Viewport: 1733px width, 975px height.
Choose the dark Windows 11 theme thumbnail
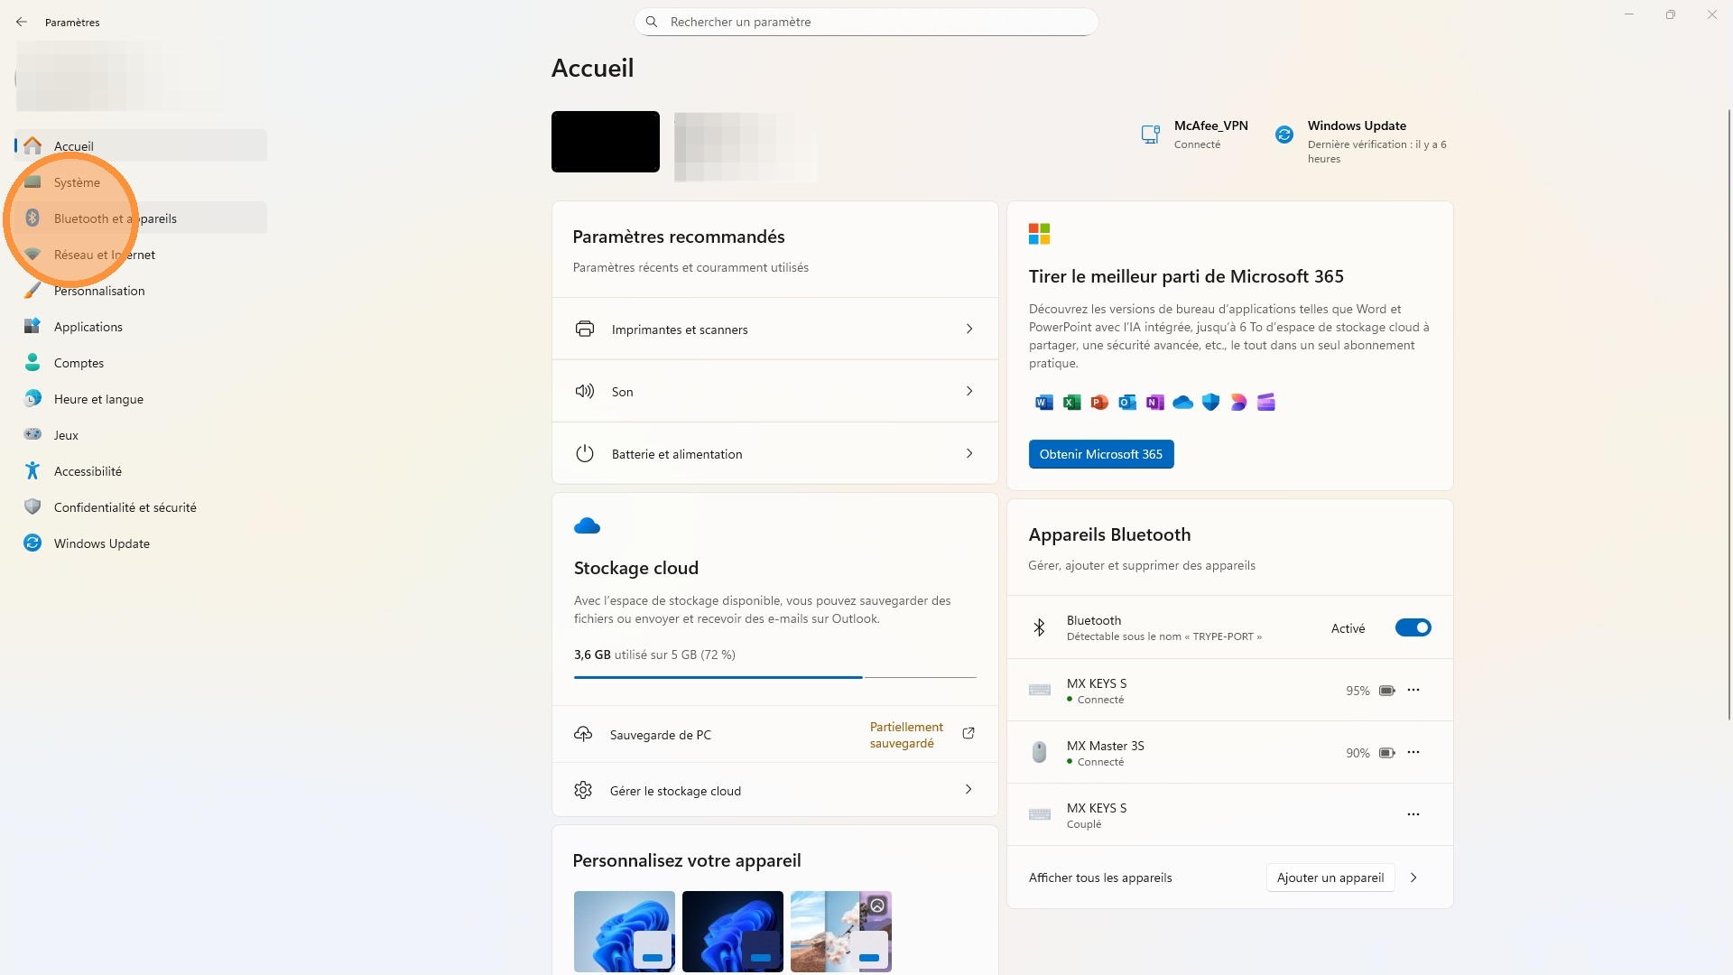pyautogui.click(x=732, y=931)
